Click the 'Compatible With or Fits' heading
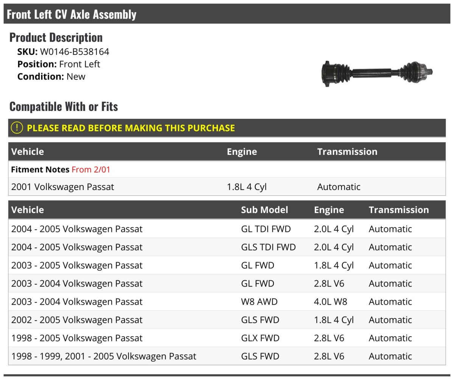 (x=64, y=107)
